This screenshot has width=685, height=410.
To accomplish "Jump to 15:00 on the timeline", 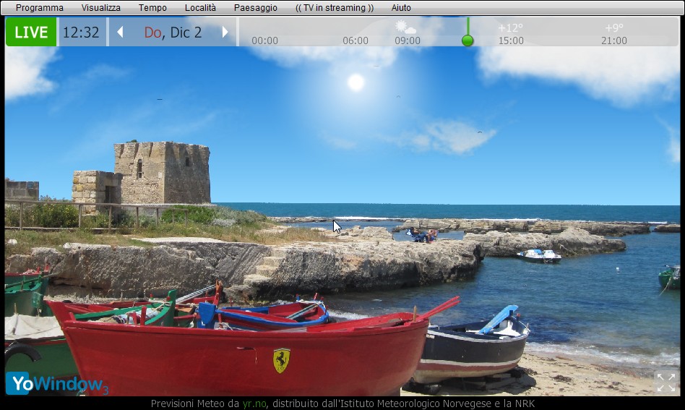I will coord(511,40).
